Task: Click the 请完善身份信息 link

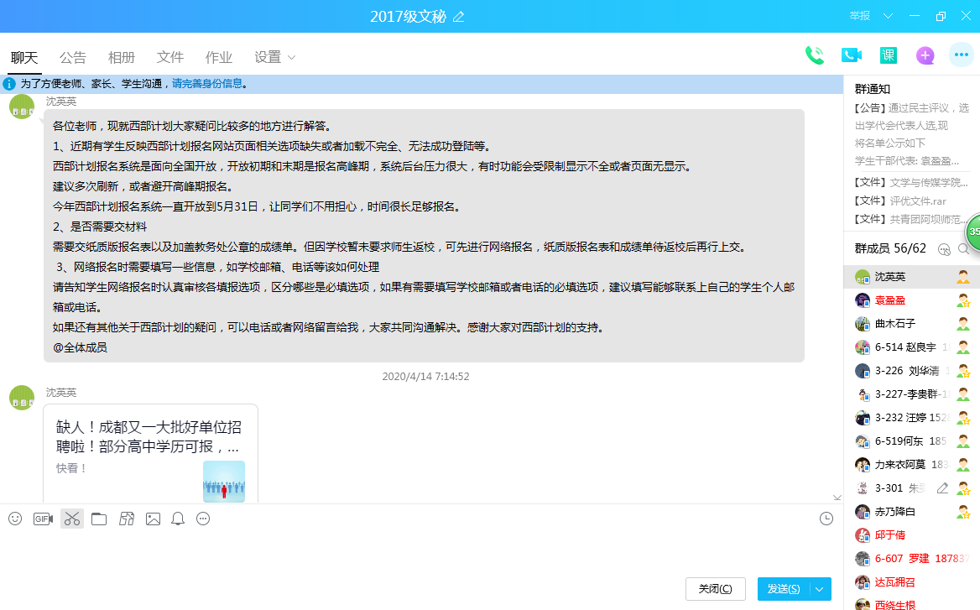Action: [207, 84]
